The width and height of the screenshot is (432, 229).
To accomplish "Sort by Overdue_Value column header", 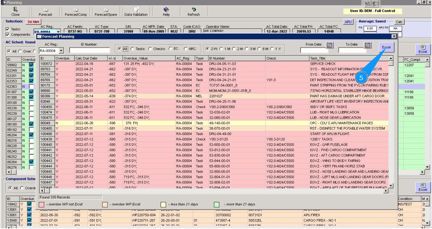I will click(149, 58).
